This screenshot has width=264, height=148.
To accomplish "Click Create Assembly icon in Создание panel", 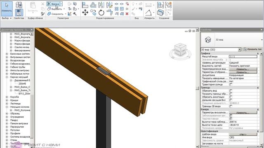I will (160, 5).
